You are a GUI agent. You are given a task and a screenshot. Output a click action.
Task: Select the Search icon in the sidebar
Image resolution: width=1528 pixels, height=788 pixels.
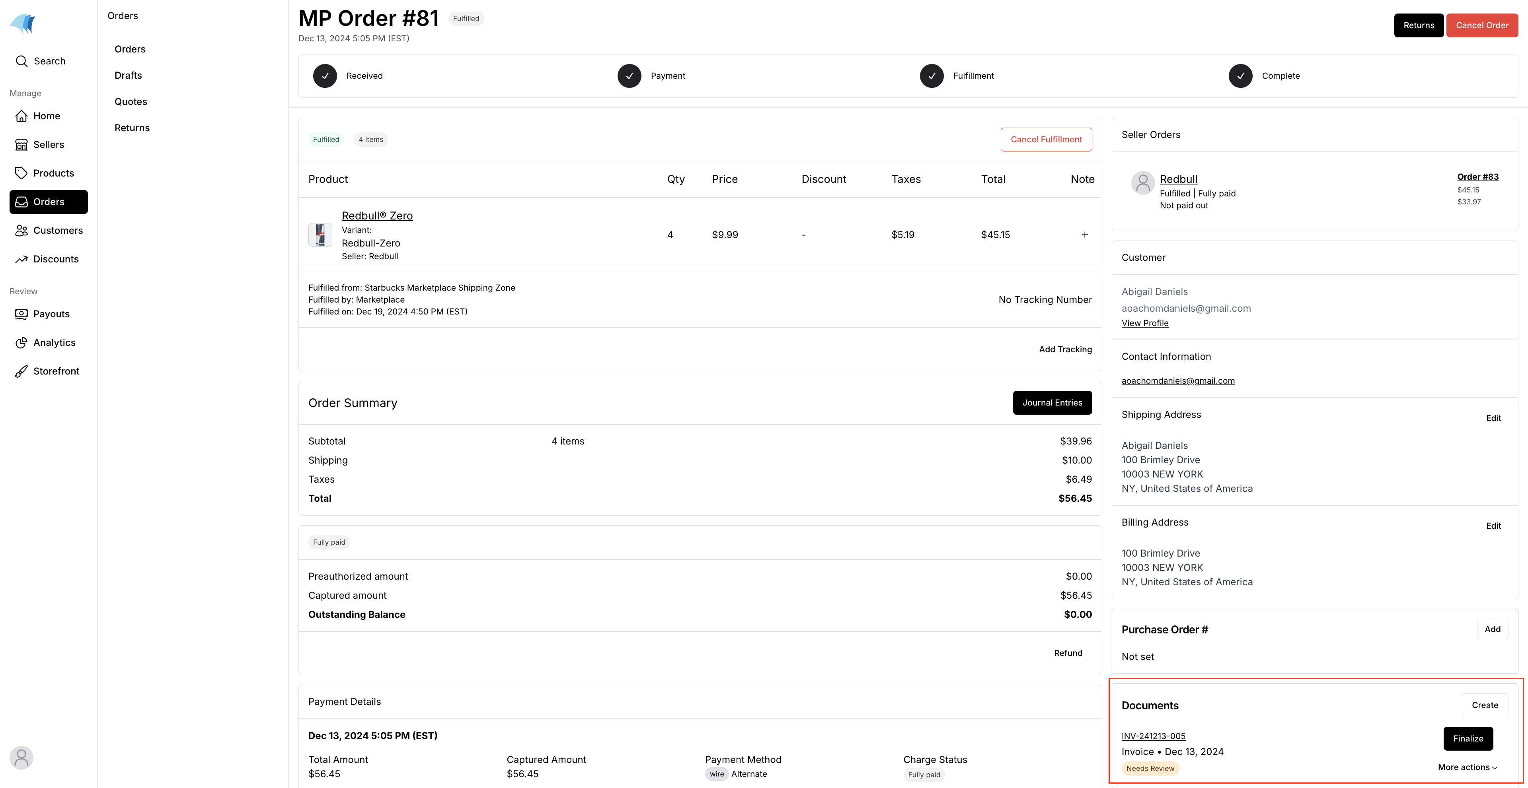click(x=21, y=61)
